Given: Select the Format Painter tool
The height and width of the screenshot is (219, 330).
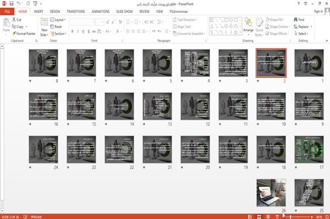Looking at the screenshot, I should tap(24, 33).
